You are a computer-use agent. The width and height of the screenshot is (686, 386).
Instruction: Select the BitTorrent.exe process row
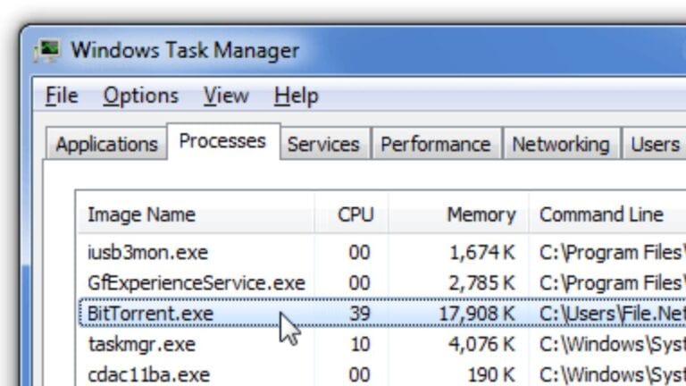click(x=150, y=314)
